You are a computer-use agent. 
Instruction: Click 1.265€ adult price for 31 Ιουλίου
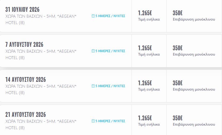click(x=145, y=13)
